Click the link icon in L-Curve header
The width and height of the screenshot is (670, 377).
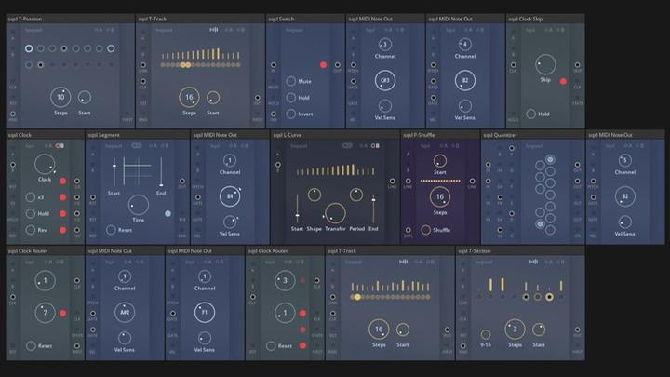347,146
